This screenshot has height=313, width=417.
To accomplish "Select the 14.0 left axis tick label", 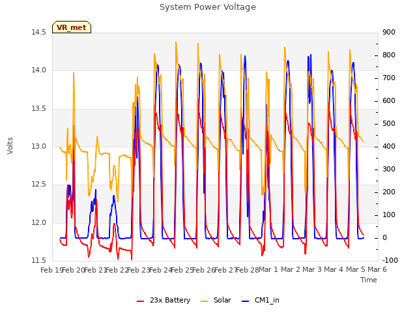I will pos(39,70).
